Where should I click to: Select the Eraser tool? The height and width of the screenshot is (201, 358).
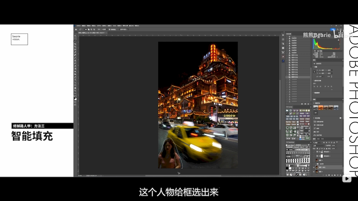75,66
